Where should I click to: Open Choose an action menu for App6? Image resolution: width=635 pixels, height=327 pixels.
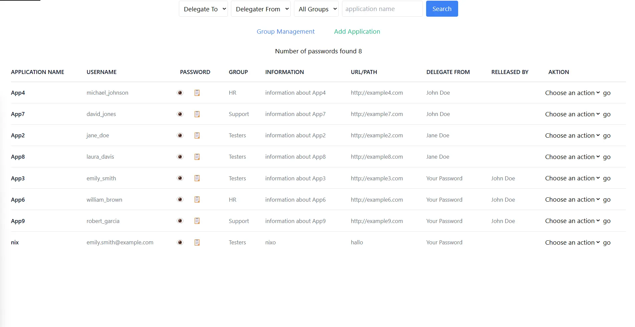coord(572,199)
